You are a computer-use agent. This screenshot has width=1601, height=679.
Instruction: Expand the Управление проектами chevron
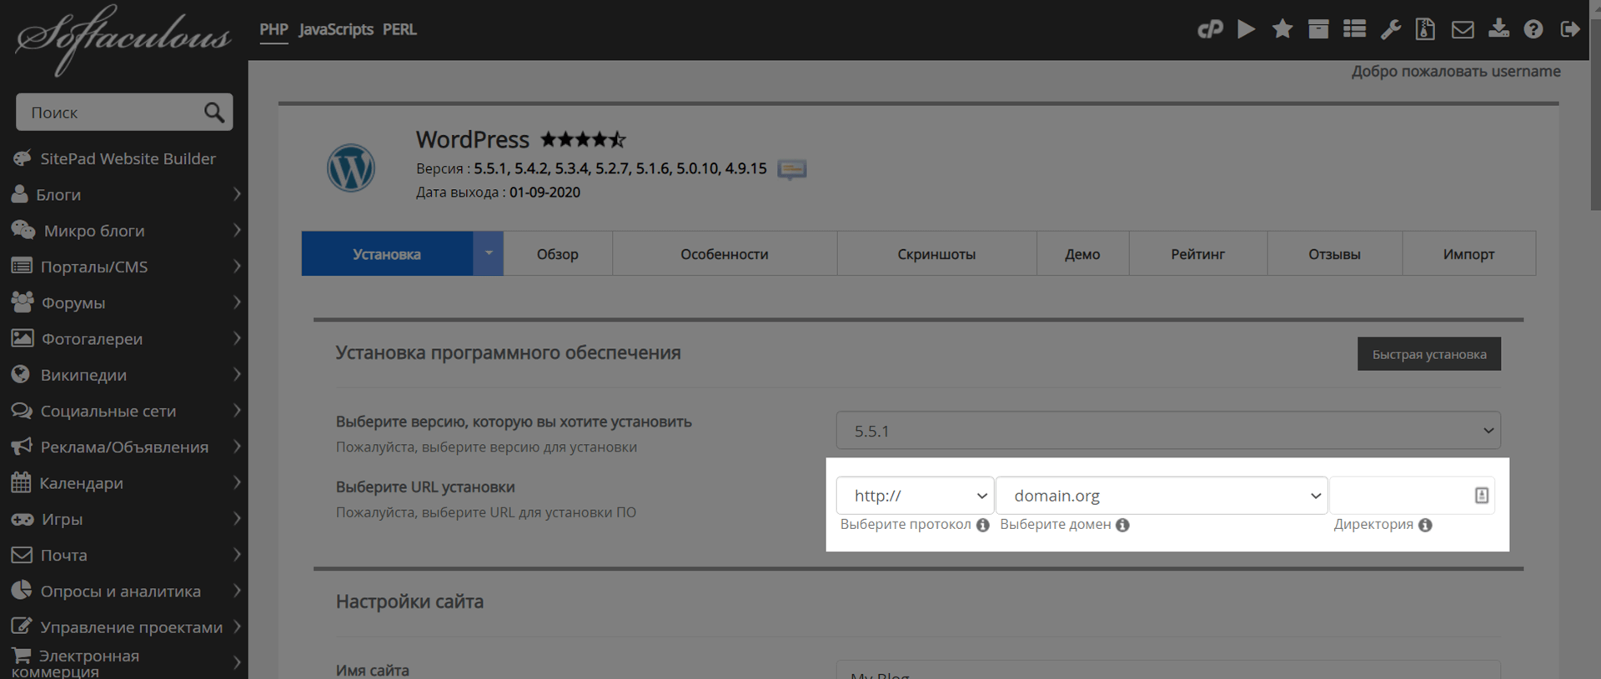tap(237, 627)
